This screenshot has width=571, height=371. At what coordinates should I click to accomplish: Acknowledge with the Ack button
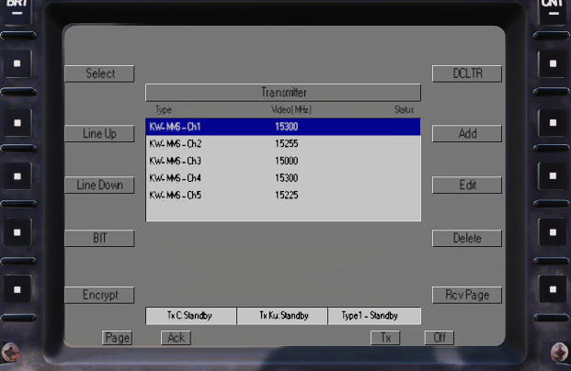(x=175, y=338)
